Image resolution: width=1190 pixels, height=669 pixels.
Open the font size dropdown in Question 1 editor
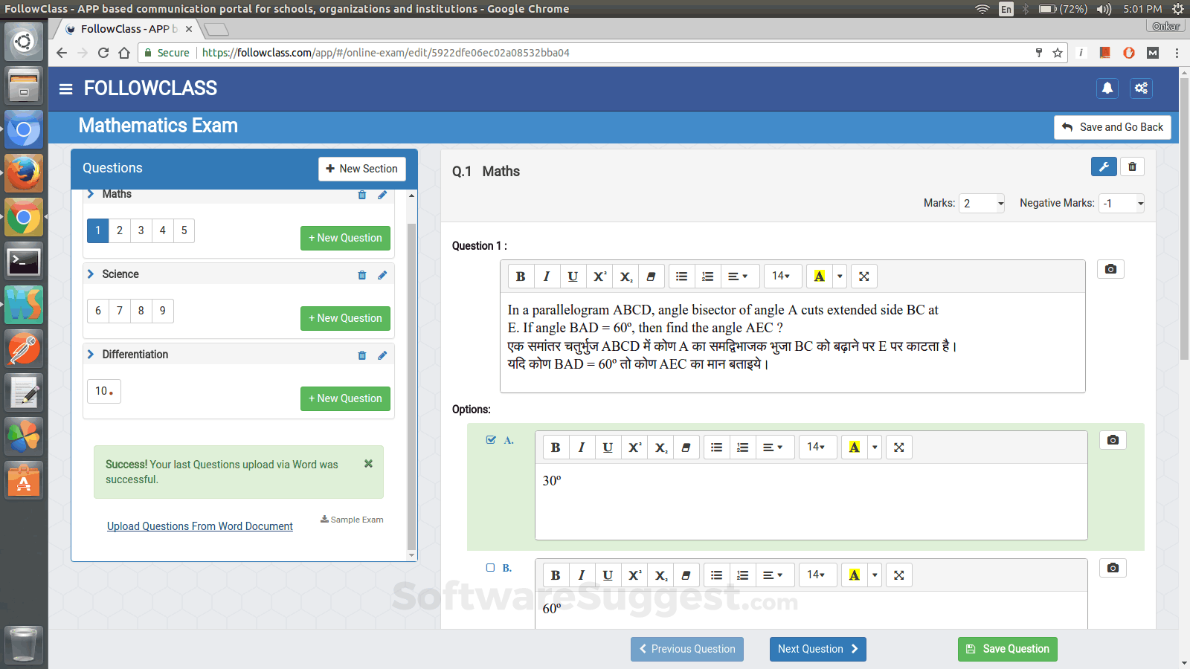(782, 276)
